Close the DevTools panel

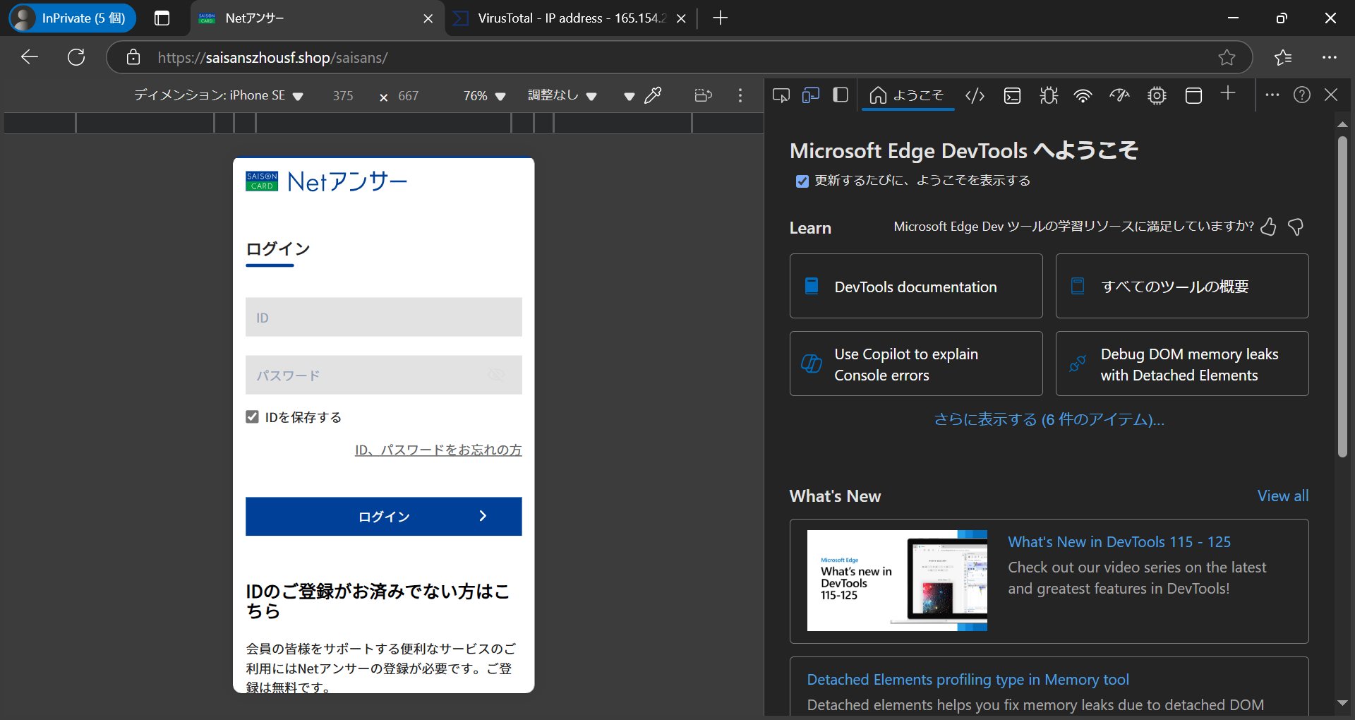[1331, 95]
